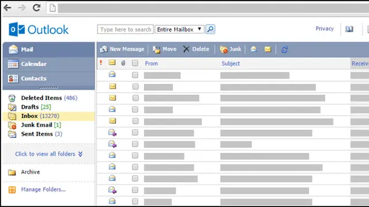Image resolution: width=369 pixels, height=207 pixels.
Task: Sort by importance exclamation column icon
Action: click(x=101, y=63)
